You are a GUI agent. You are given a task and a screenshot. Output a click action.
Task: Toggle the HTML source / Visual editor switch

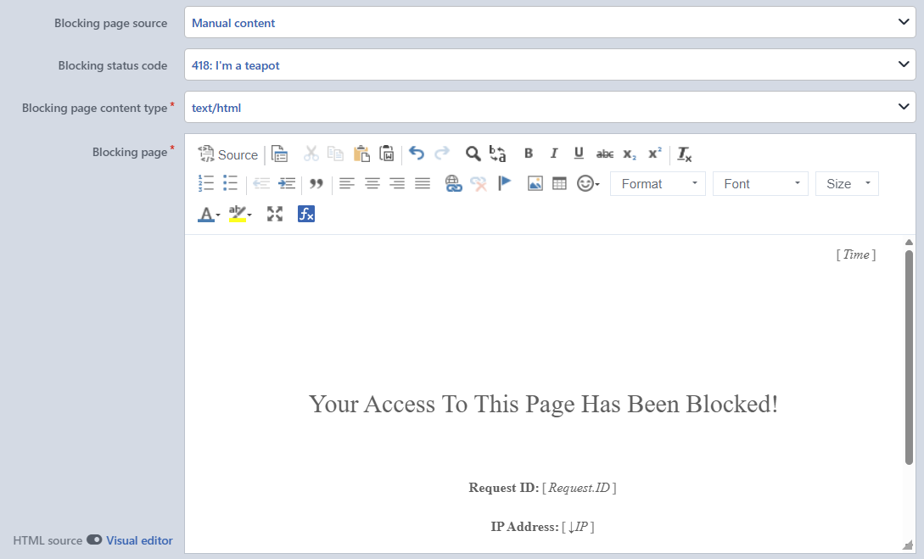pos(94,539)
